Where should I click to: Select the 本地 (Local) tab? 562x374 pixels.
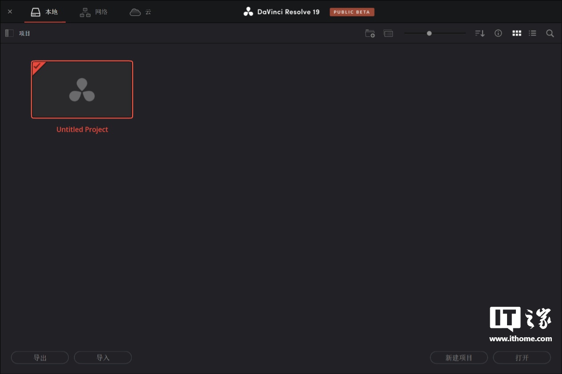(45, 12)
